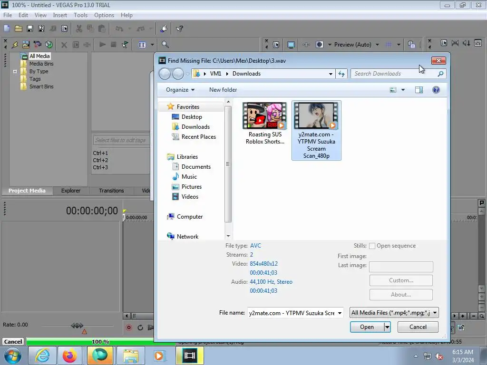
Task: Click the Play media preview icon
Action: point(102,45)
